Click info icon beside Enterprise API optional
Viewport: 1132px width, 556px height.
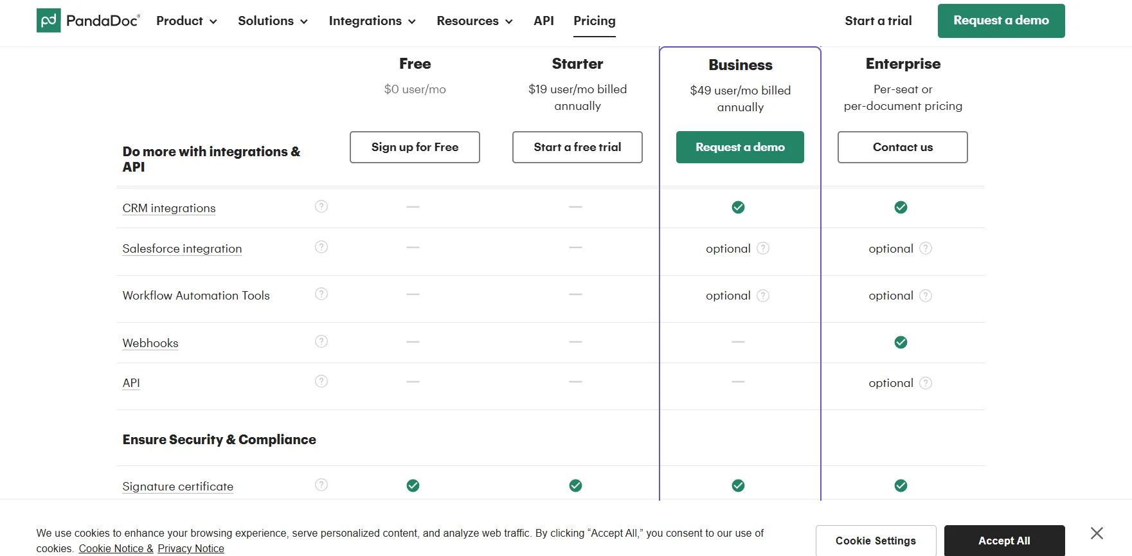tap(926, 383)
